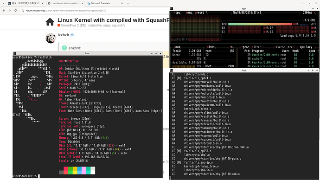Click the white color block in fastfetch output
The image size is (320, 180).
tap(93, 170)
